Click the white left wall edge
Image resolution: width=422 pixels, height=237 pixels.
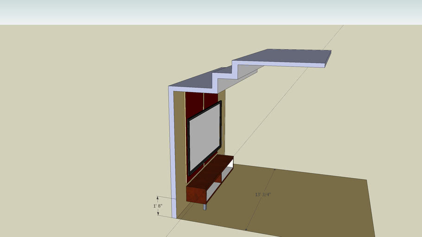[173, 153]
